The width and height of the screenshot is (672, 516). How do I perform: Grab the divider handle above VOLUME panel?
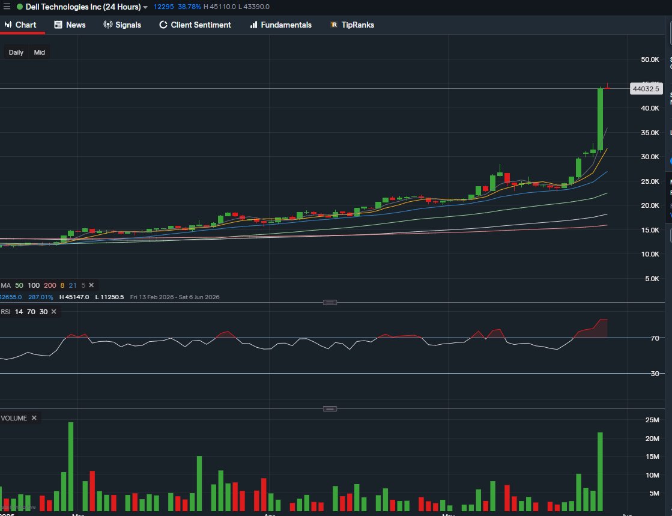pos(330,409)
